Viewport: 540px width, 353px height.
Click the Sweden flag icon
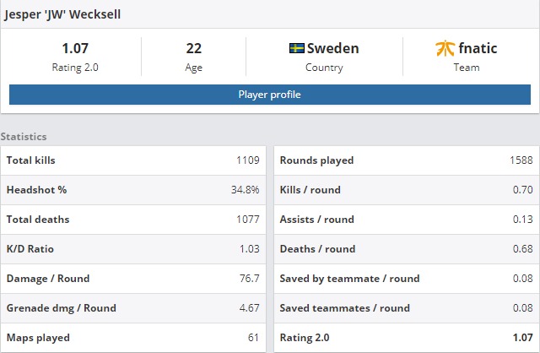coord(296,48)
